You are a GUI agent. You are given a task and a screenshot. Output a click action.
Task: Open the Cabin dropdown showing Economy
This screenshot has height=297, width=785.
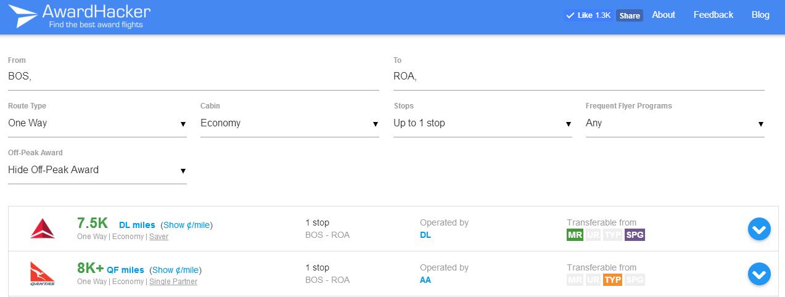tap(290, 123)
